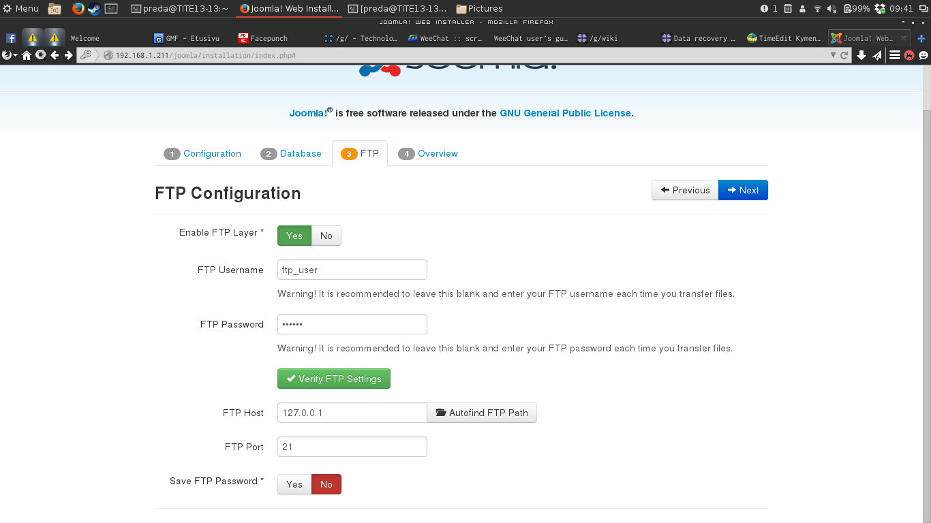Click the Firefox home icon
This screenshot has height=523, width=931.
[x=27, y=55]
